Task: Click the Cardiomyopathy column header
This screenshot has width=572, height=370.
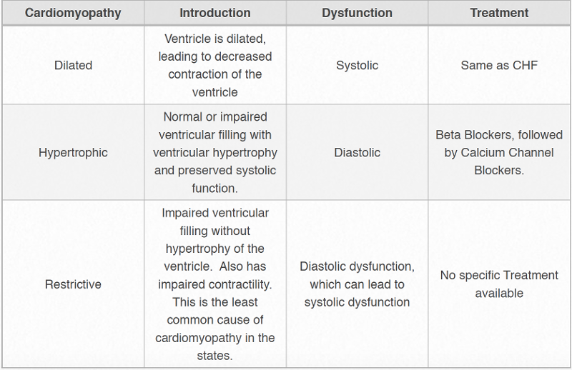Action: pyautogui.click(x=73, y=13)
